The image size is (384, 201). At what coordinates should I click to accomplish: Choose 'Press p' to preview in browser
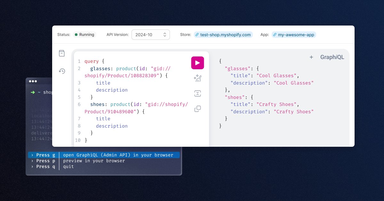point(90,161)
